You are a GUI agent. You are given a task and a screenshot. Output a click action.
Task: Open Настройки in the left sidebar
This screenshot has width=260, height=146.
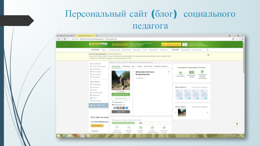click(x=96, y=77)
